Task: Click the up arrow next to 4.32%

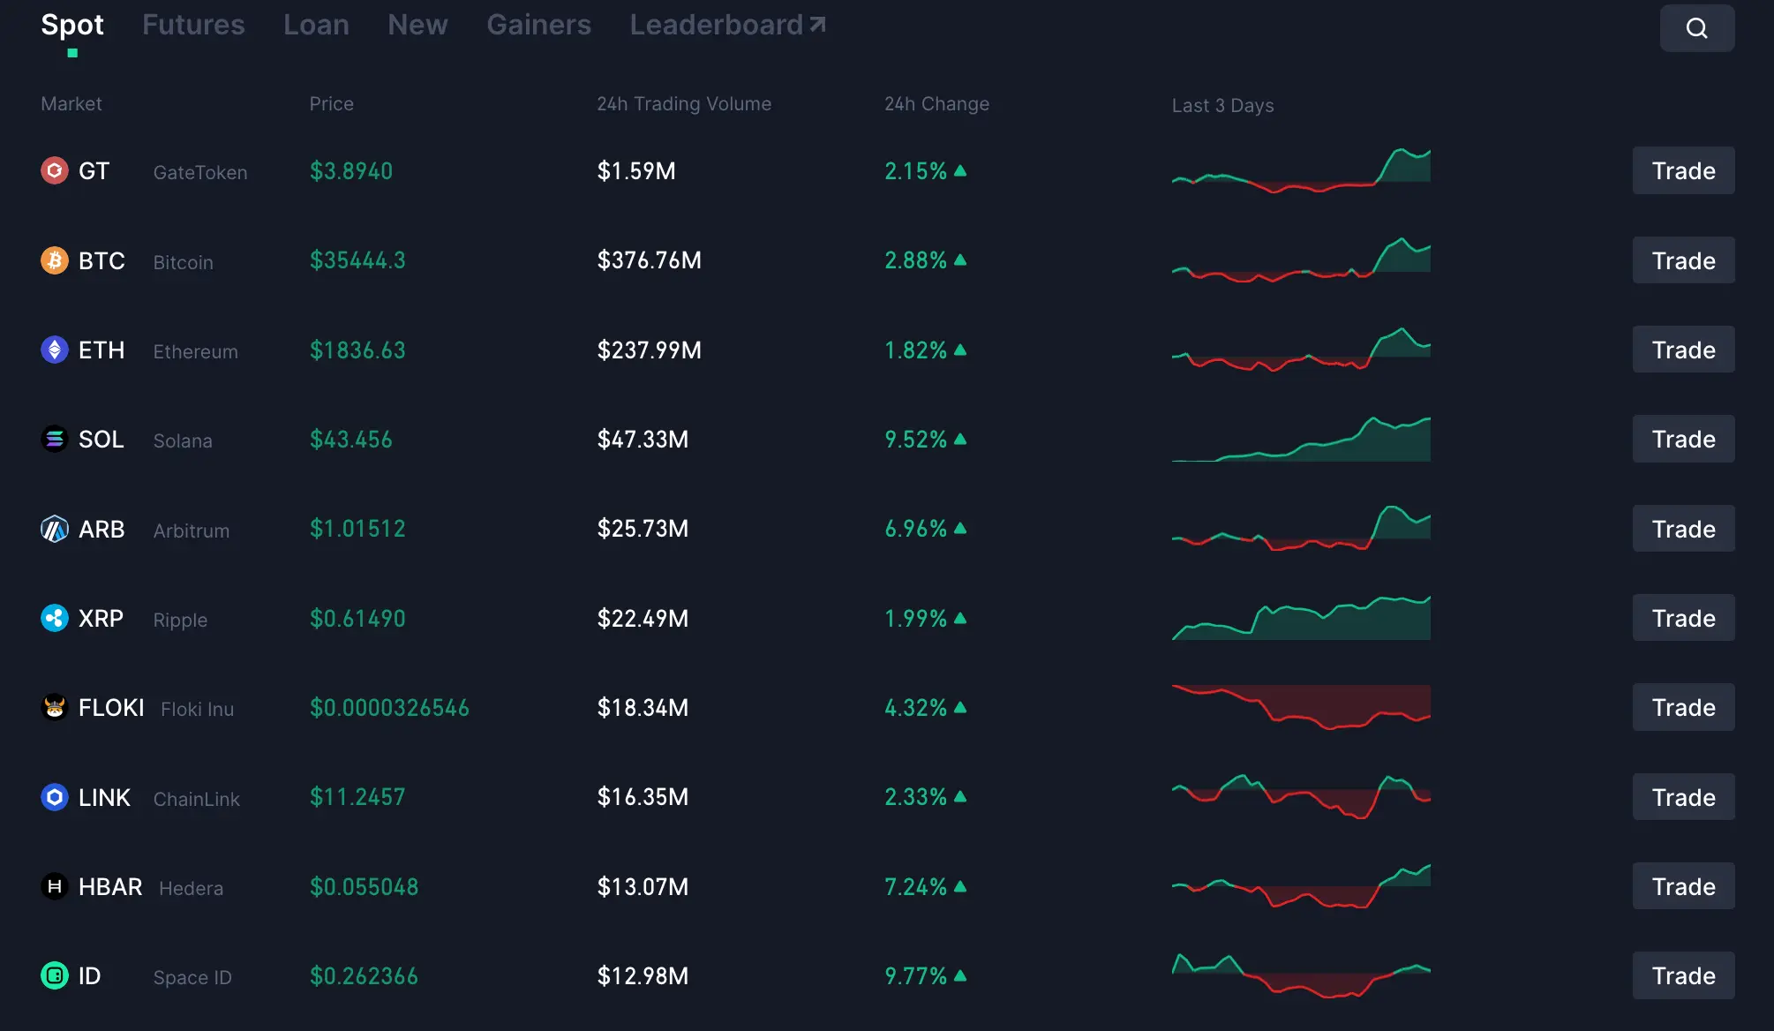Action: pos(960,707)
